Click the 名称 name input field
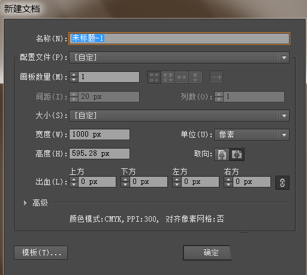 (x=179, y=38)
